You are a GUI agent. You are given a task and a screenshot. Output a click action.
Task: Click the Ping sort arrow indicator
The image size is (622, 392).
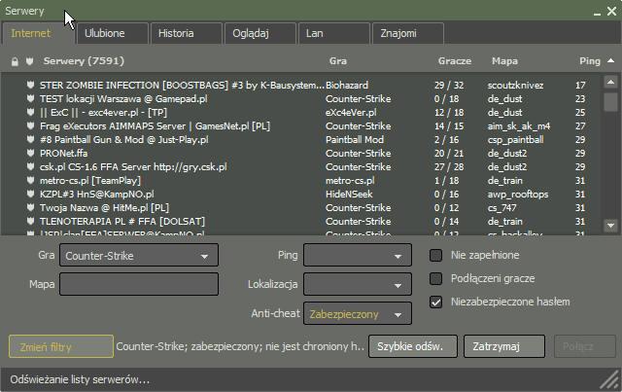(611, 60)
